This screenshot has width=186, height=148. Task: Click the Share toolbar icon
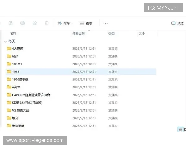tap(35, 23)
